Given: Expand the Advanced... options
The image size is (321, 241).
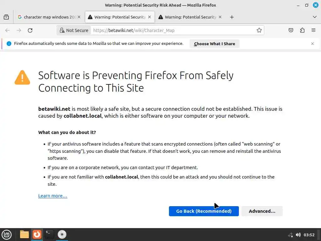Looking at the screenshot, I should coord(262,211).
